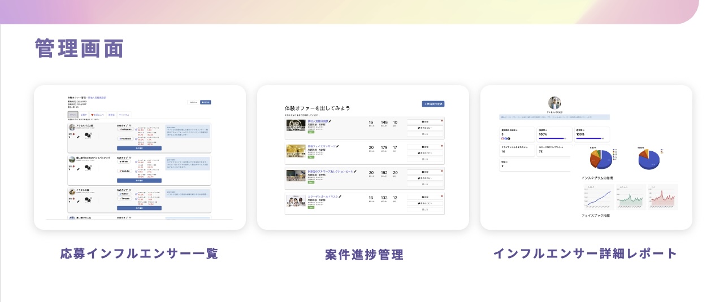
Task: Click blue confirm button under Facebook row
Action: pyautogui.click(x=140, y=148)
